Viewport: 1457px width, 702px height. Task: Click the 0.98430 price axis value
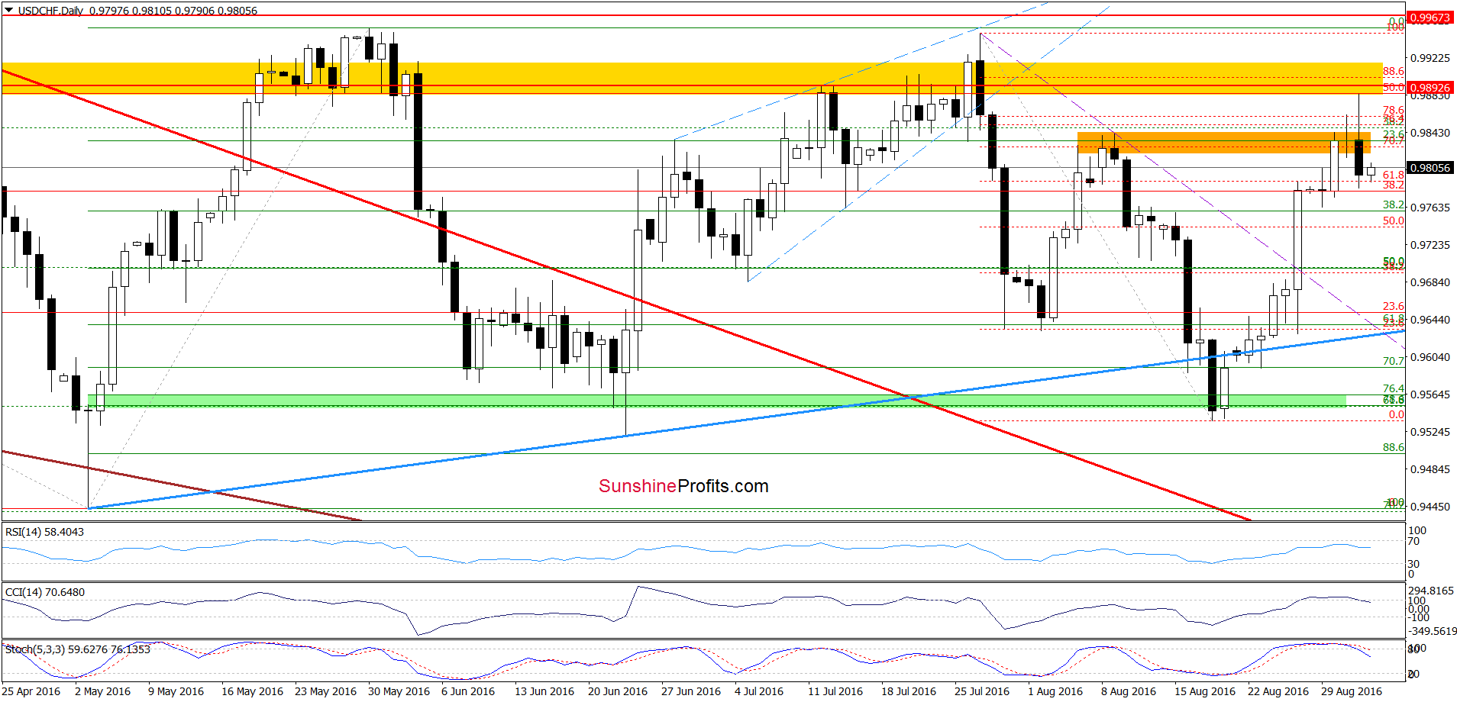(1430, 133)
